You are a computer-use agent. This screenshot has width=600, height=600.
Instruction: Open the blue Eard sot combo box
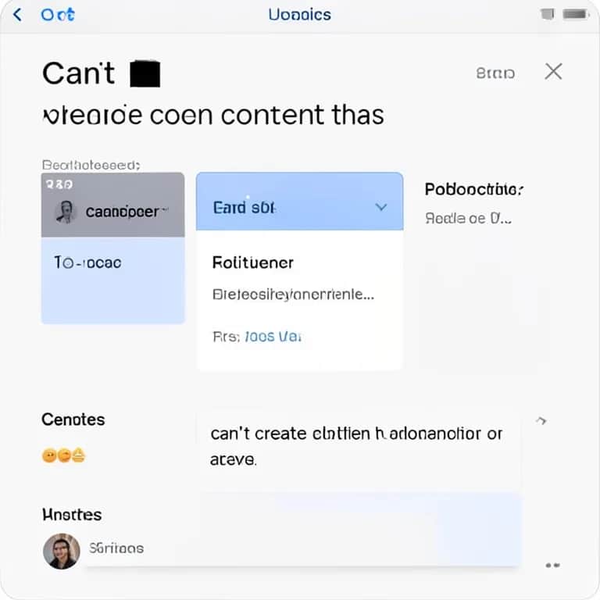[300, 202]
